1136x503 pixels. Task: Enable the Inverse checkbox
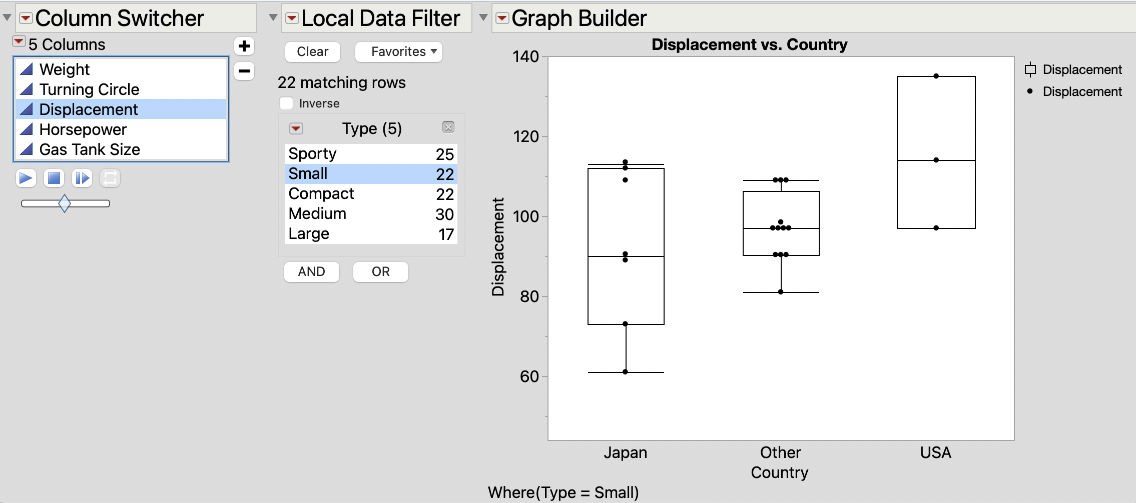pos(287,103)
